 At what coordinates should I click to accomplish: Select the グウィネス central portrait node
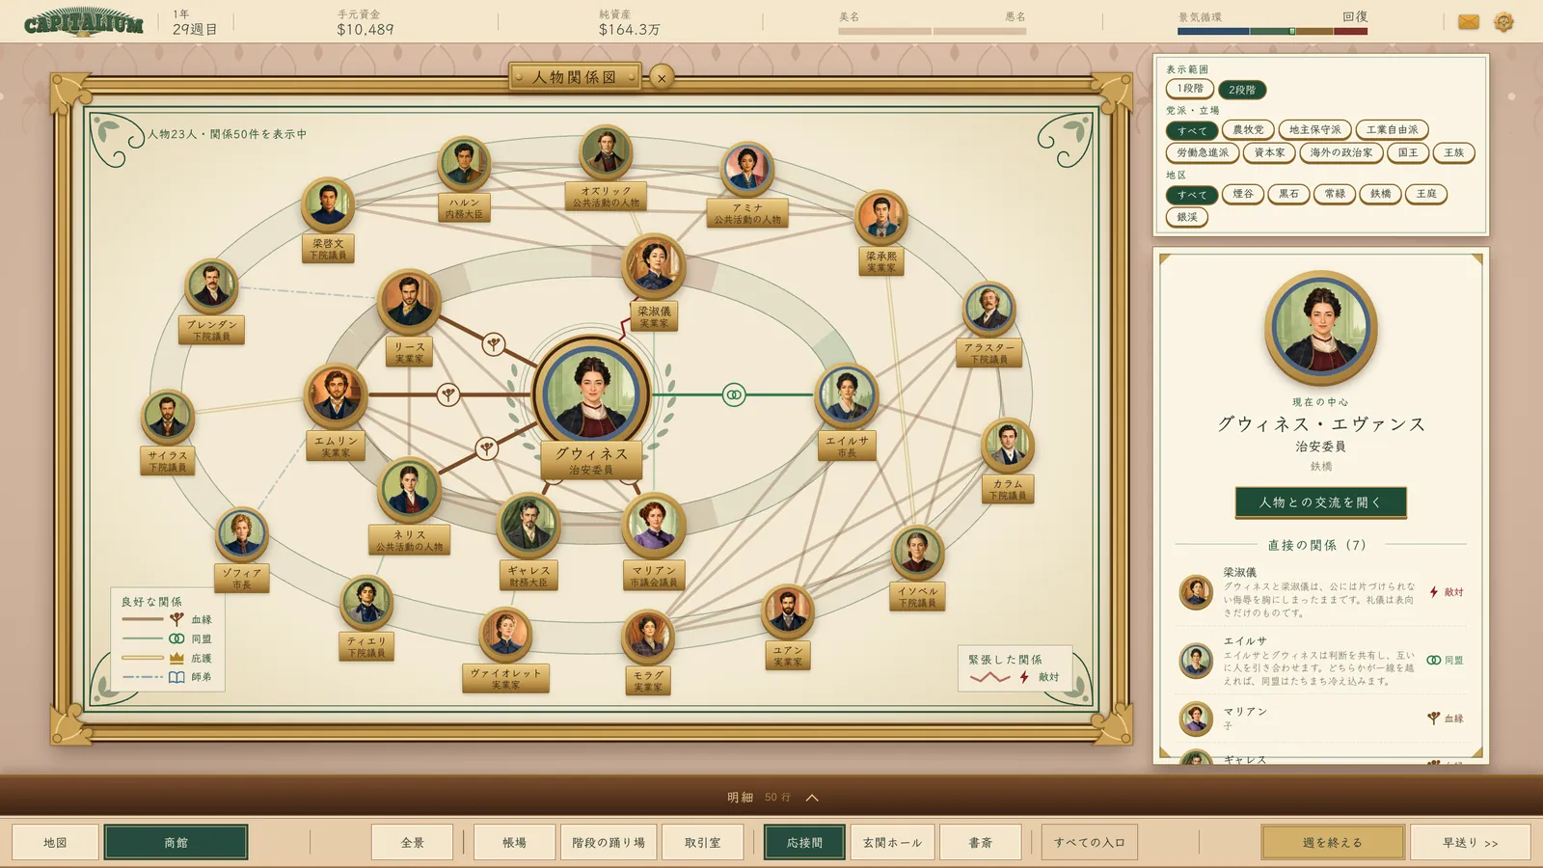click(x=591, y=393)
